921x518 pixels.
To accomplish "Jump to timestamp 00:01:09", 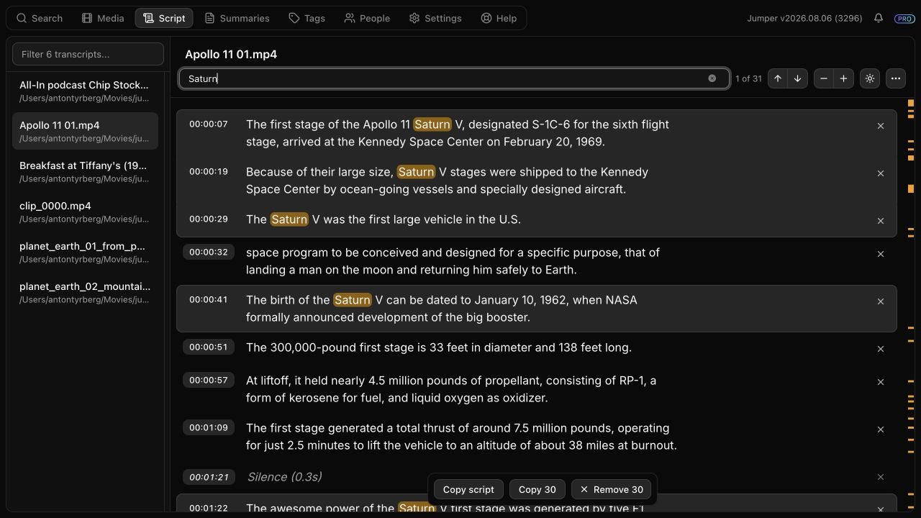I will [209, 427].
